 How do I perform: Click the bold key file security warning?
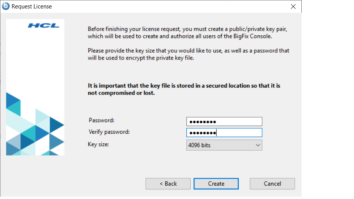[184, 89]
